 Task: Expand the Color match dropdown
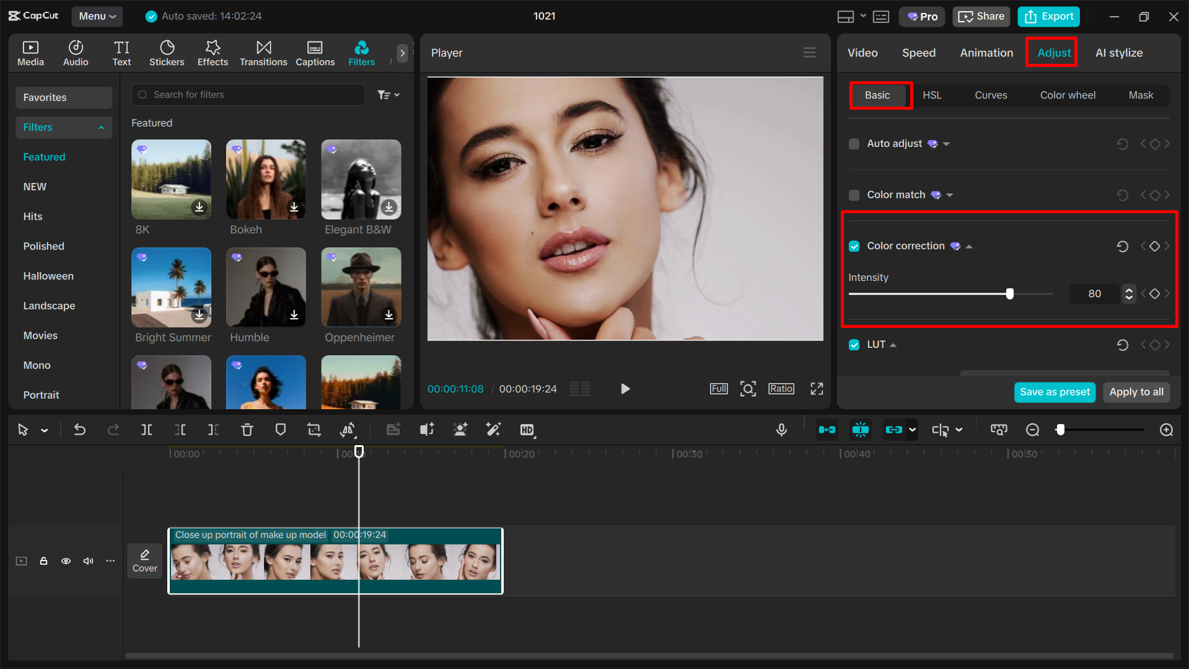(948, 195)
